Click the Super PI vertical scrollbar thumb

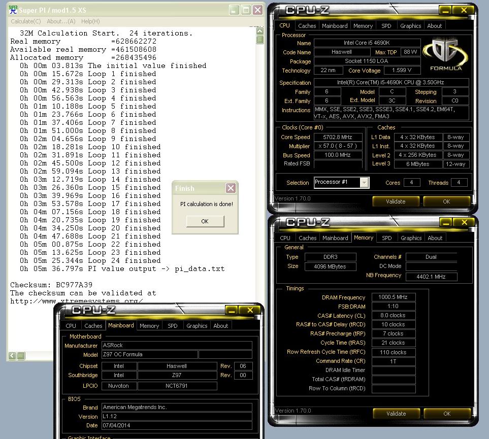coord(260,40)
